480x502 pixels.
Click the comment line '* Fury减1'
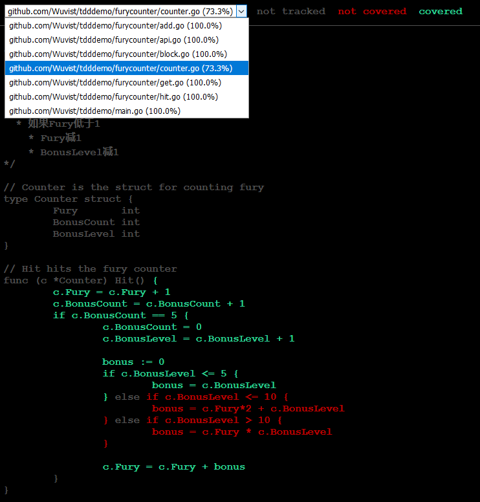[x=55, y=138]
